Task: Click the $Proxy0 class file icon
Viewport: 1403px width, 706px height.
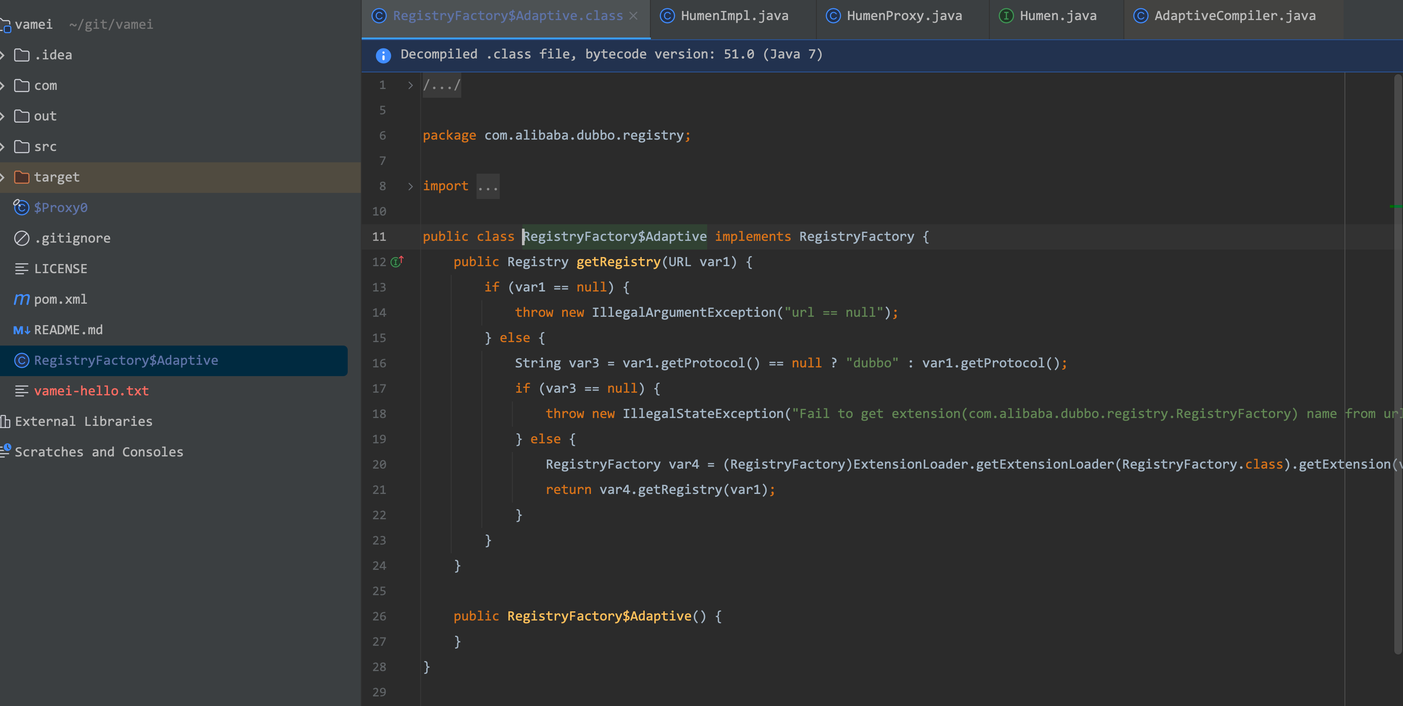Action: click(21, 207)
